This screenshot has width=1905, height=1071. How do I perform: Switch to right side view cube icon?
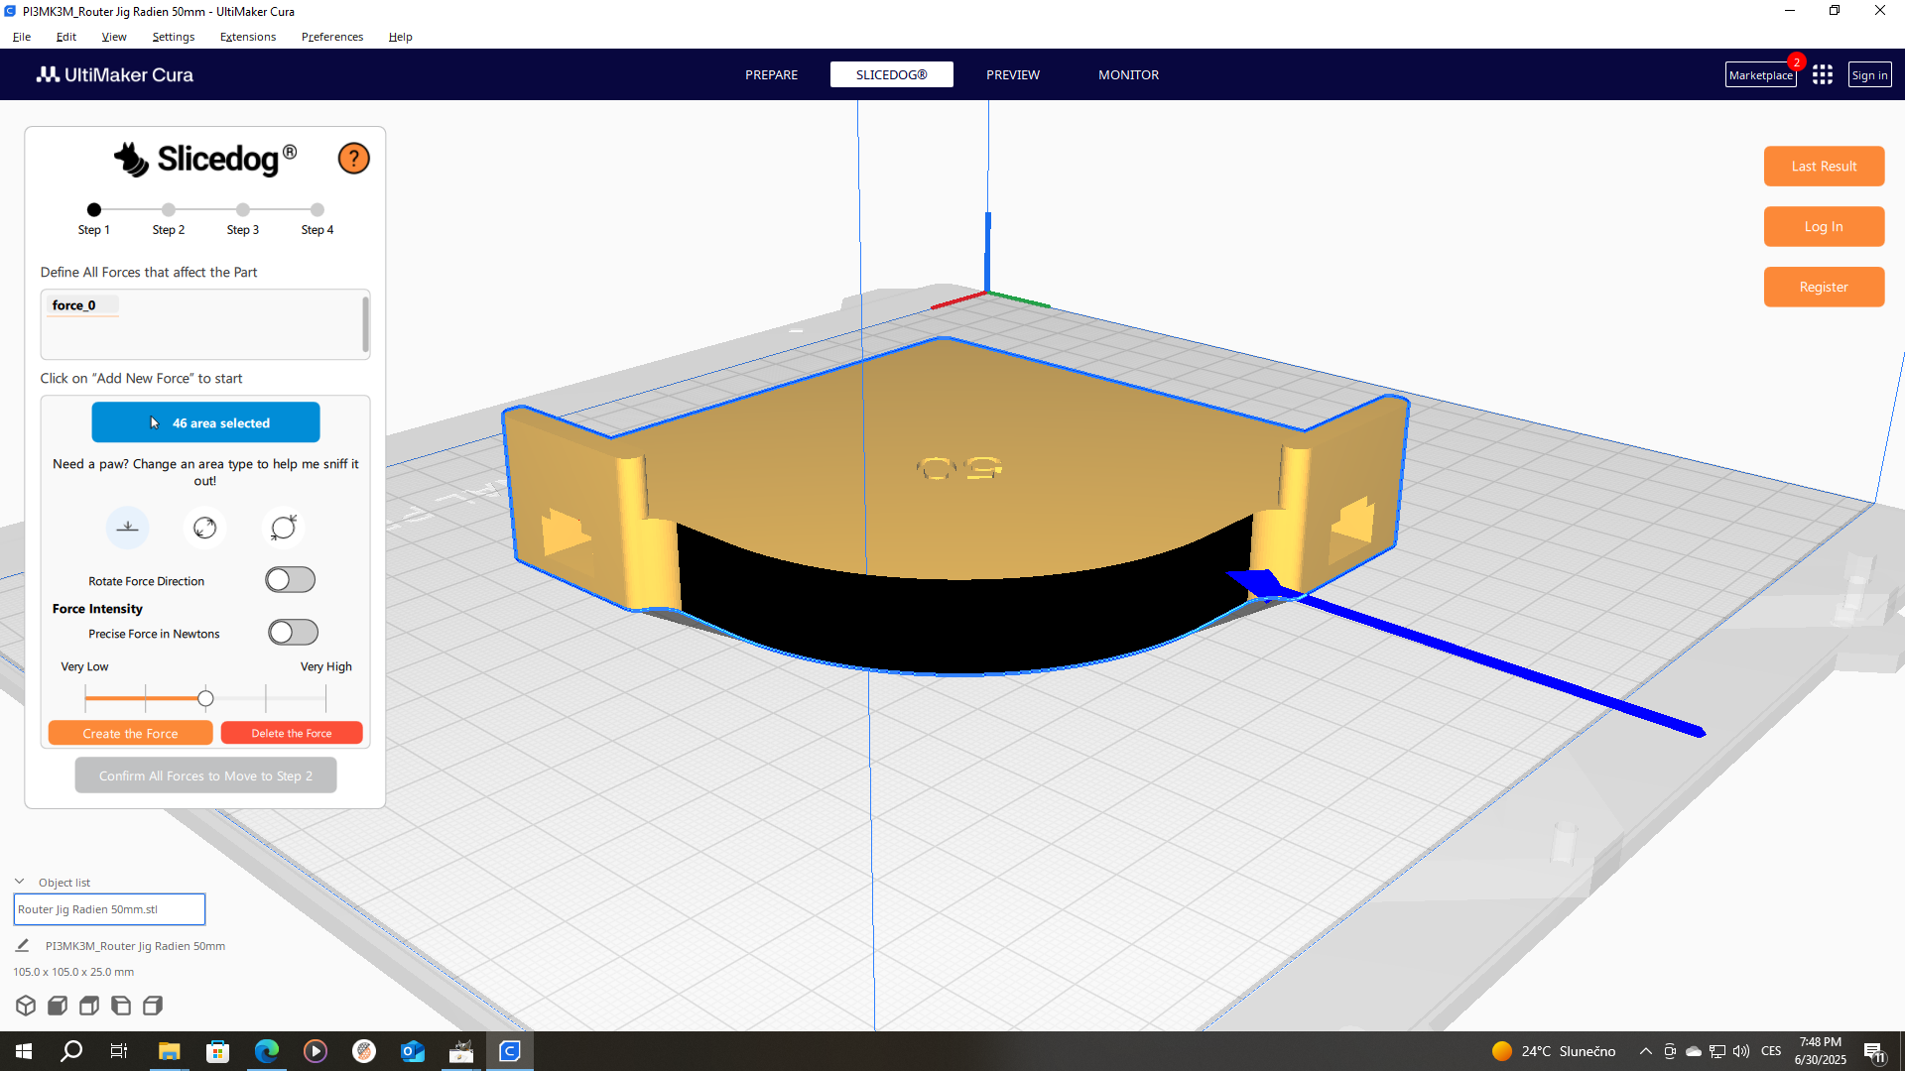(x=153, y=1006)
